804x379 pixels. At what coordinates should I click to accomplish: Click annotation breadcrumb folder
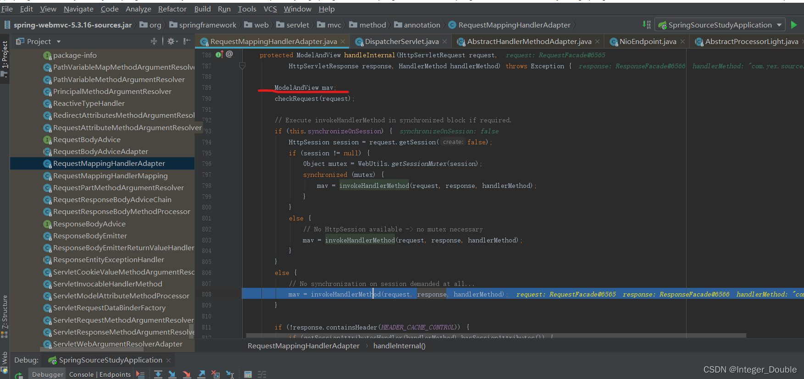click(417, 25)
